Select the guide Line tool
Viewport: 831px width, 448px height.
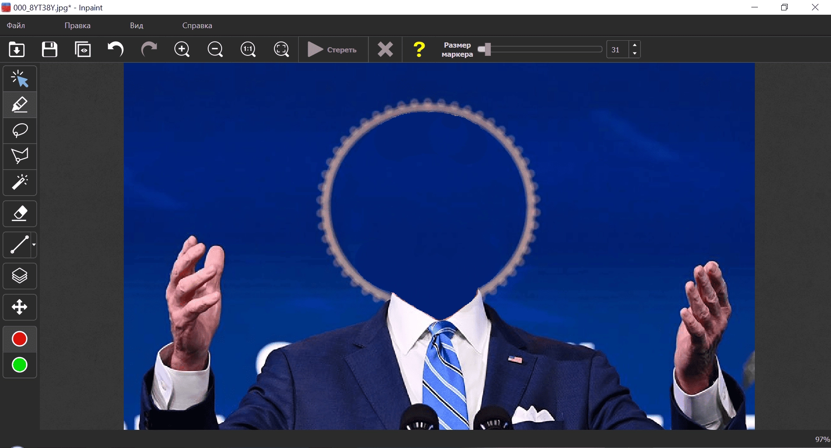click(18, 245)
